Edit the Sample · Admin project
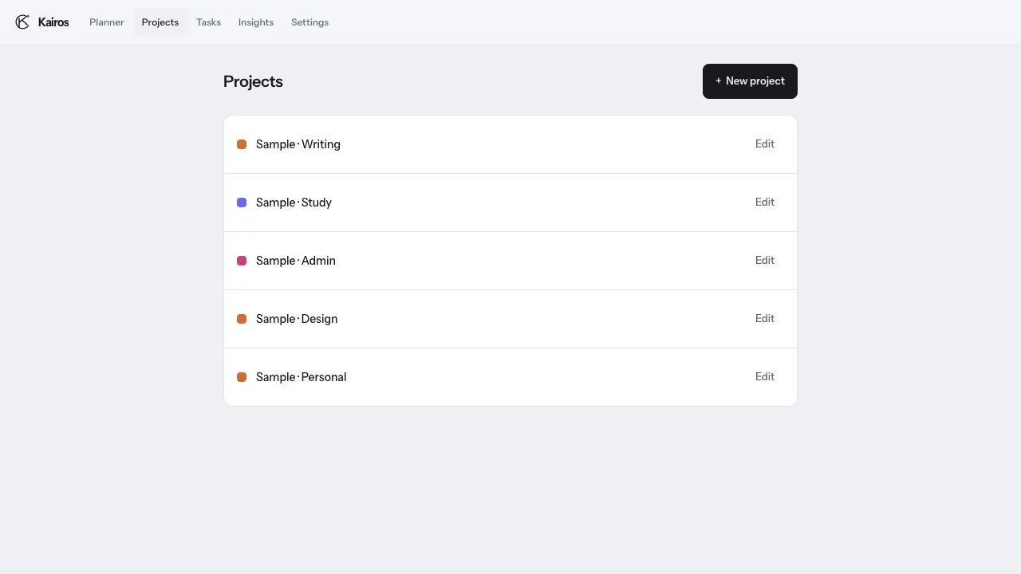Image resolution: width=1021 pixels, height=574 pixels. tap(765, 261)
